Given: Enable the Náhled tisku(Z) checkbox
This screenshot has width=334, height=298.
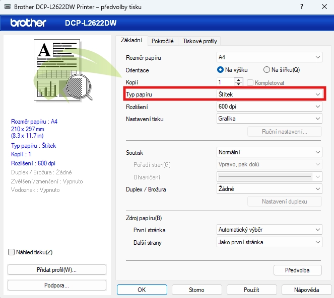Looking at the screenshot, I should click(x=12, y=252).
